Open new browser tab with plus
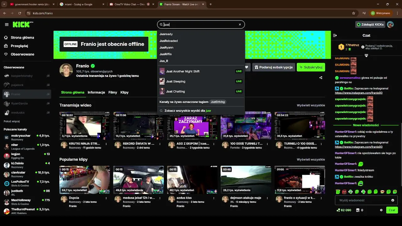 click(x=210, y=4)
